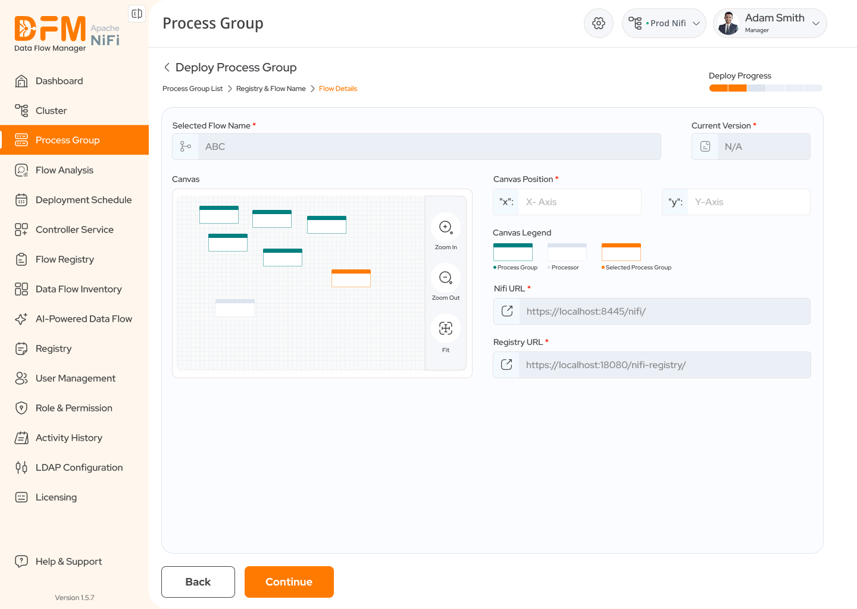
Task: Open Help & Support in sidebar
Action: [x=68, y=561]
